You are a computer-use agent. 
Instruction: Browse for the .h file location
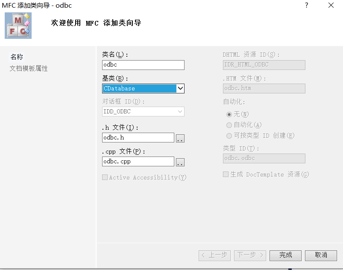pyautogui.click(x=180, y=138)
